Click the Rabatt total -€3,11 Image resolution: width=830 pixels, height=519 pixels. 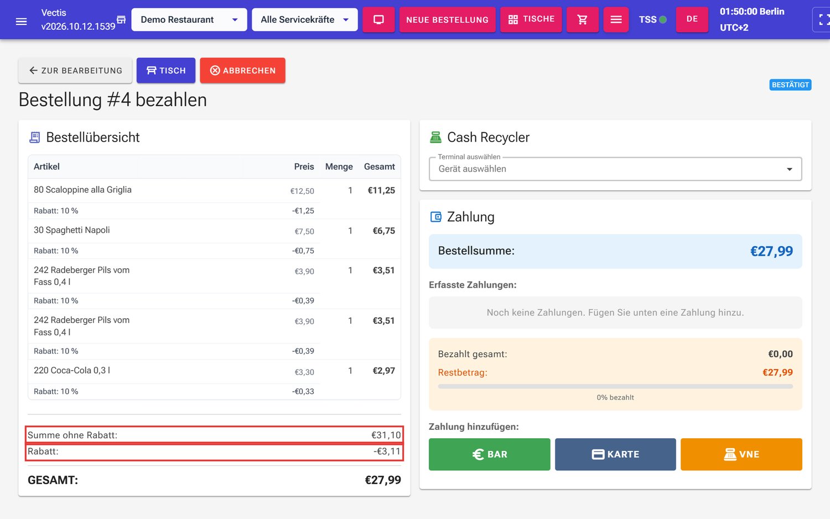pyautogui.click(x=387, y=451)
